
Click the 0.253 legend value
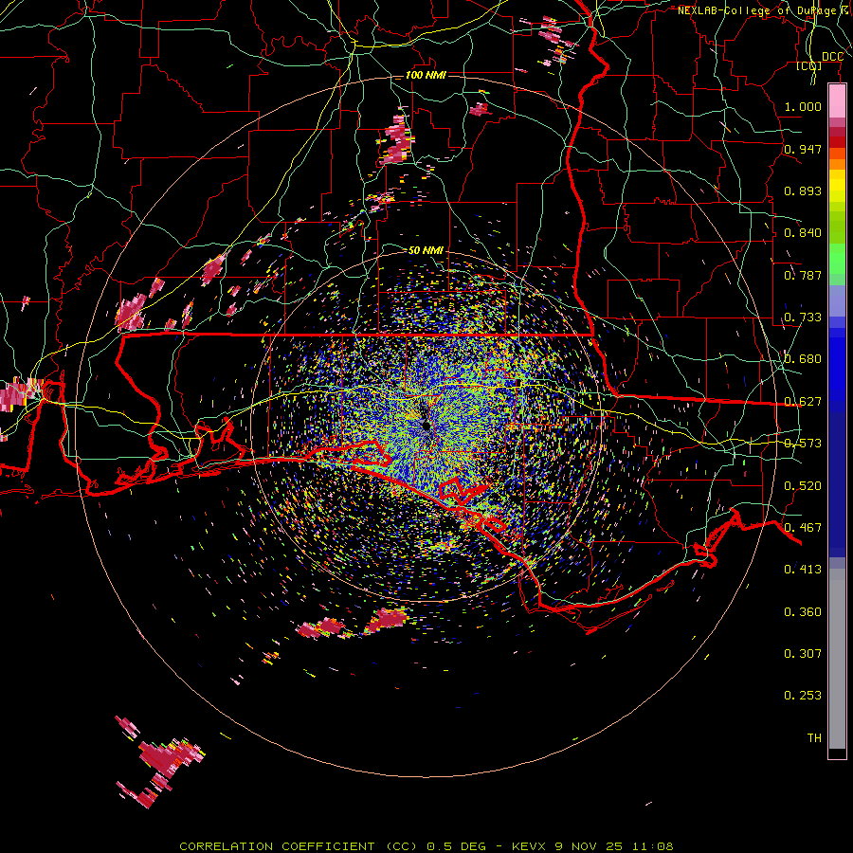click(803, 696)
